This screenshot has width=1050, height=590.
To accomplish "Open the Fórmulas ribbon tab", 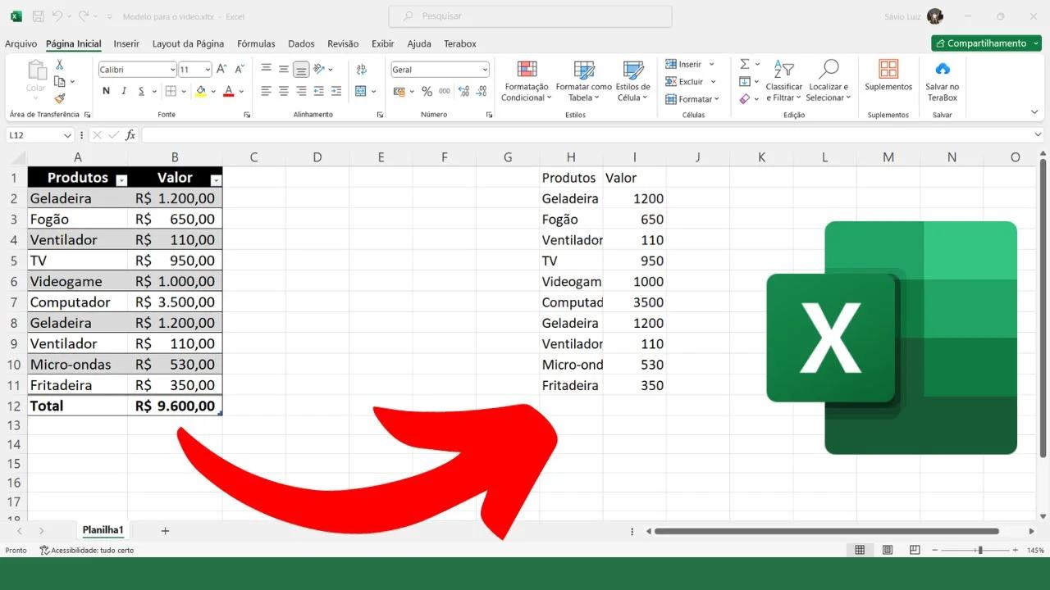I will tap(256, 44).
